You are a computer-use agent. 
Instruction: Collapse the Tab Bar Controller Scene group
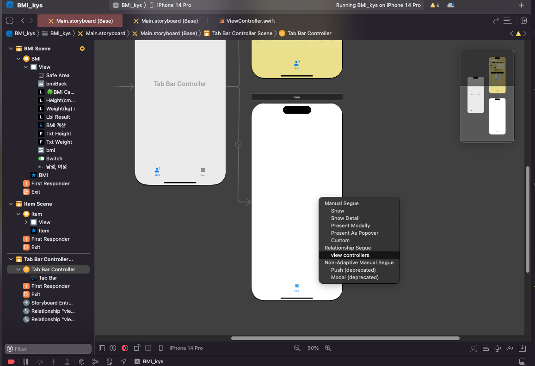[x=11, y=259]
